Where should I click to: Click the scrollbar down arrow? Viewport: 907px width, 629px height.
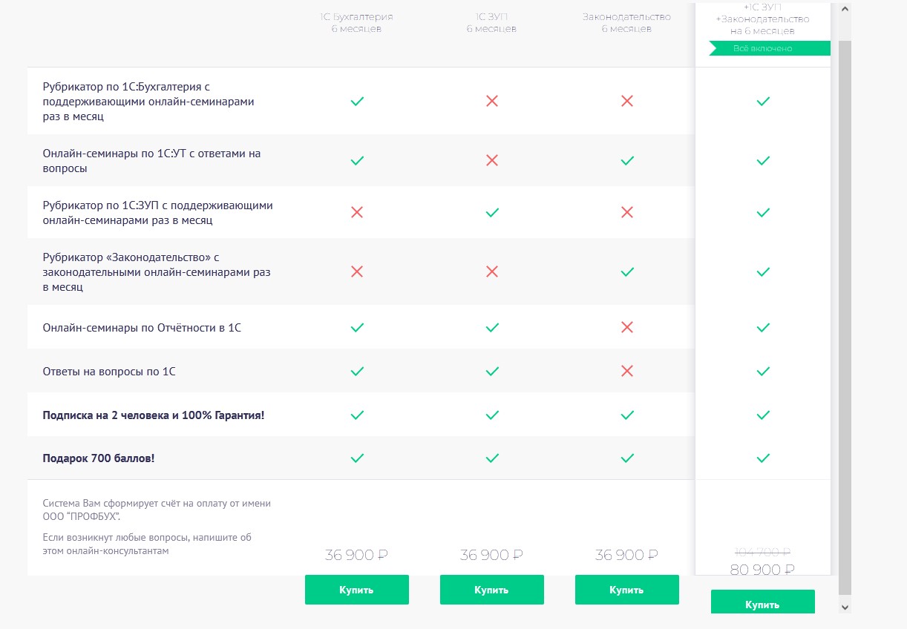click(x=845, y=607)
